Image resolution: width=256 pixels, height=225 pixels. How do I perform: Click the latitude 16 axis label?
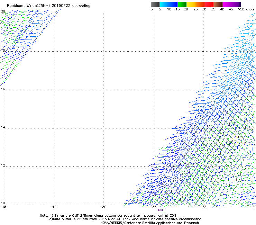click(x=3, y=89)
